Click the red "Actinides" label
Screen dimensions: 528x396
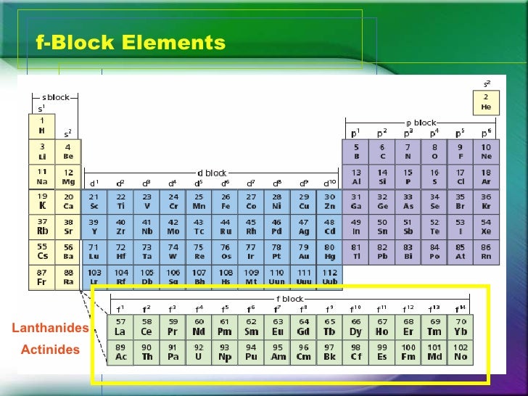pyautogui.click(x=50, y=350)
